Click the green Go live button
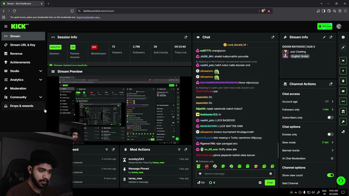The image size is (349, 196). tap(325, 26)
